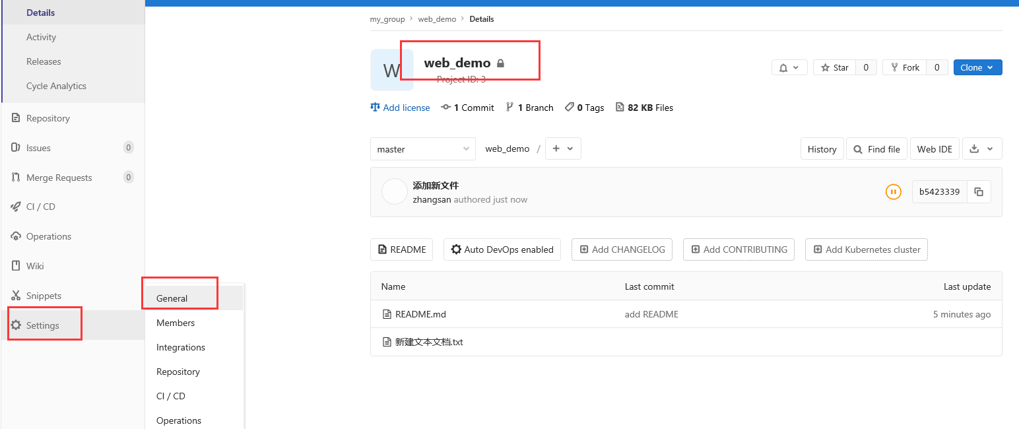Open Settings in the sidebar

click(73, 325)
